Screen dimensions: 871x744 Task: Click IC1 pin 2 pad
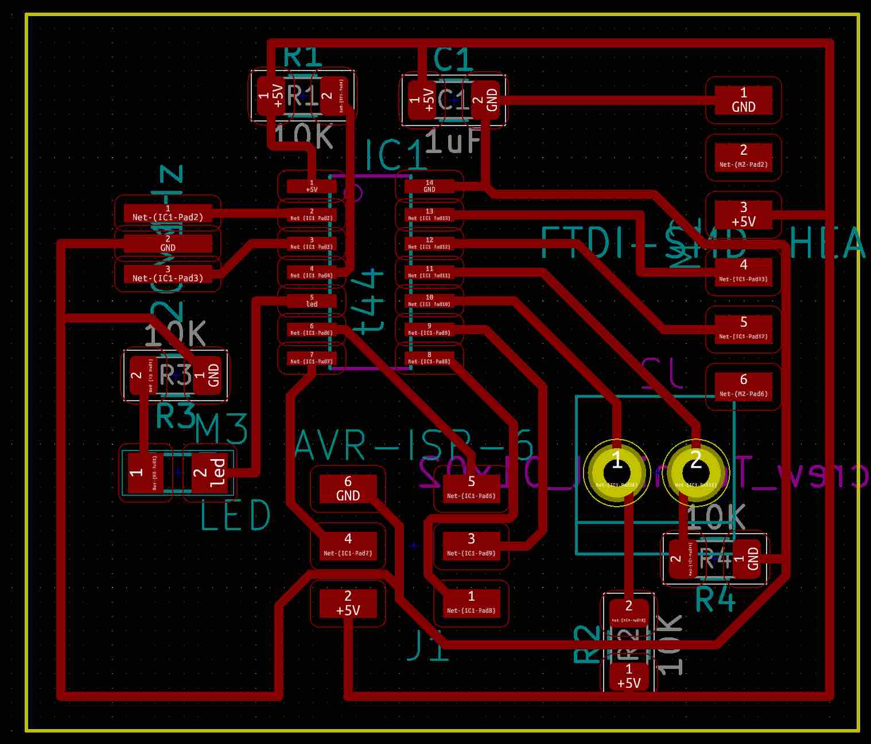pyautogui.click(x=312, y=214)
